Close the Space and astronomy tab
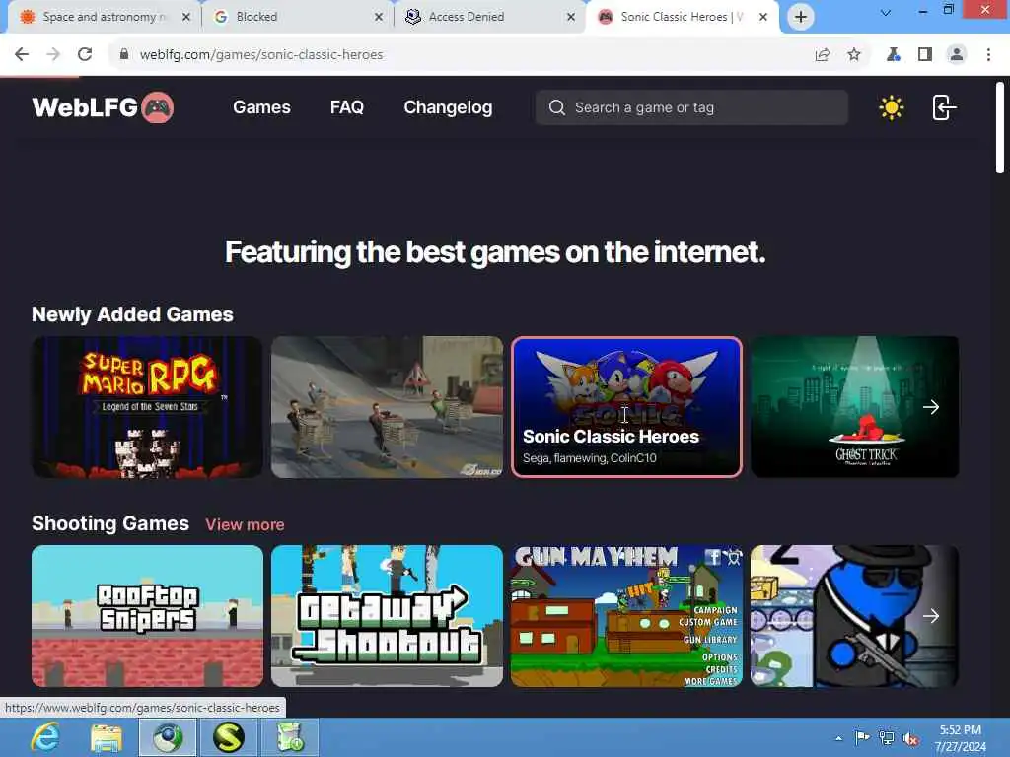The image size is (1010, 757). tap(186, 17)
